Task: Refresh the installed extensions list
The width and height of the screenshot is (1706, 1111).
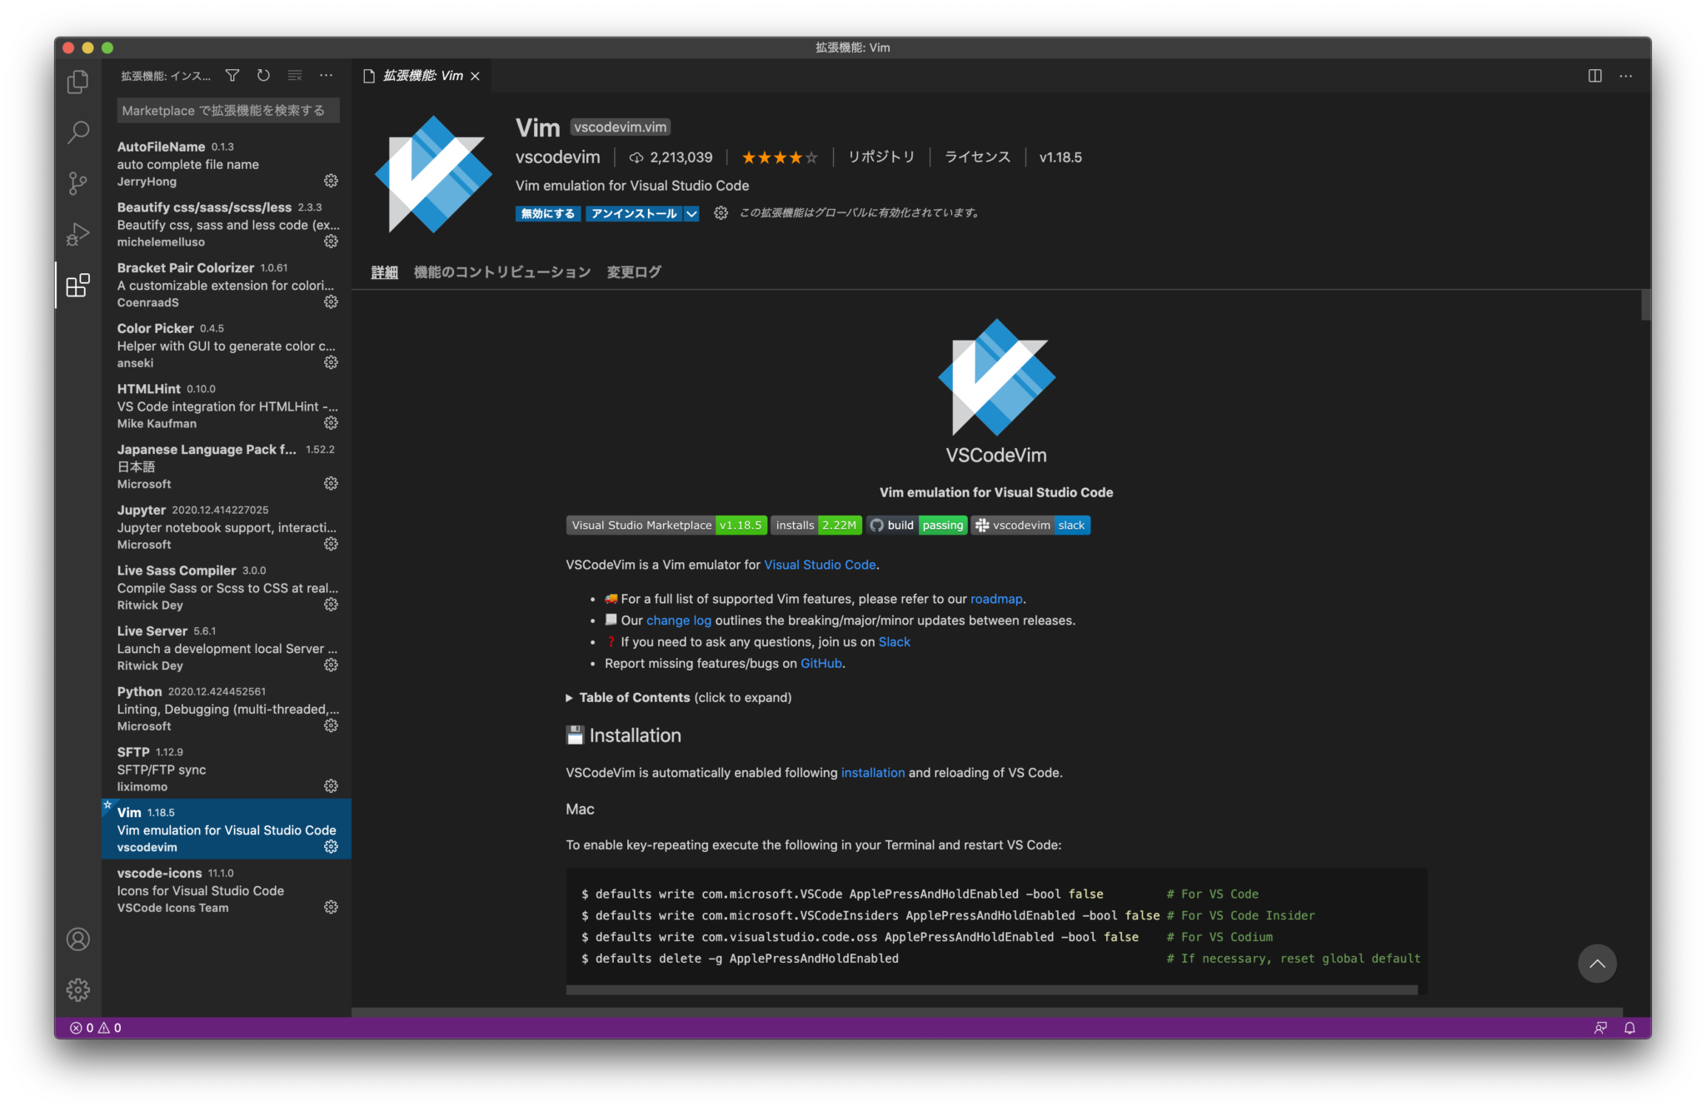Action: pos(263,75)
